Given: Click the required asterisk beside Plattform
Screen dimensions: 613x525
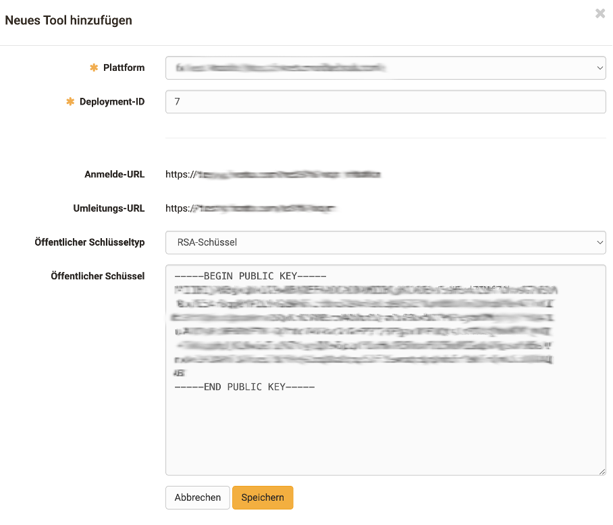Looking at the screenshot, I should click(x=94, y=68).
